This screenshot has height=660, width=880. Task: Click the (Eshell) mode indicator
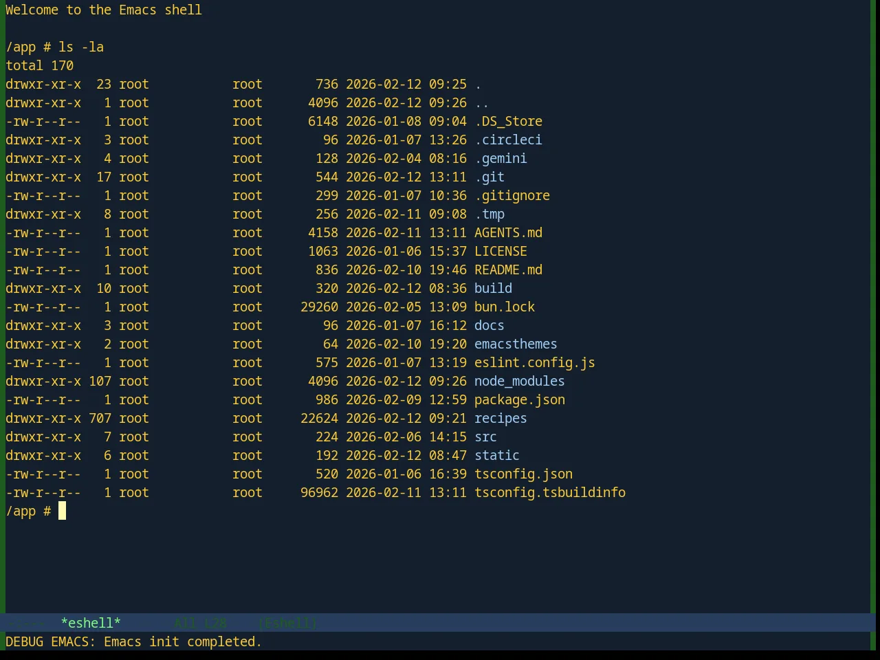coord(288,623)
